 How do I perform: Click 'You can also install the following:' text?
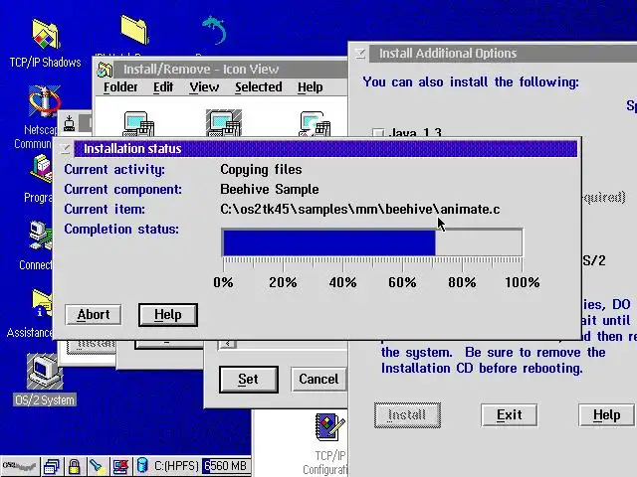pyautogui.click(x=471, y=81)
